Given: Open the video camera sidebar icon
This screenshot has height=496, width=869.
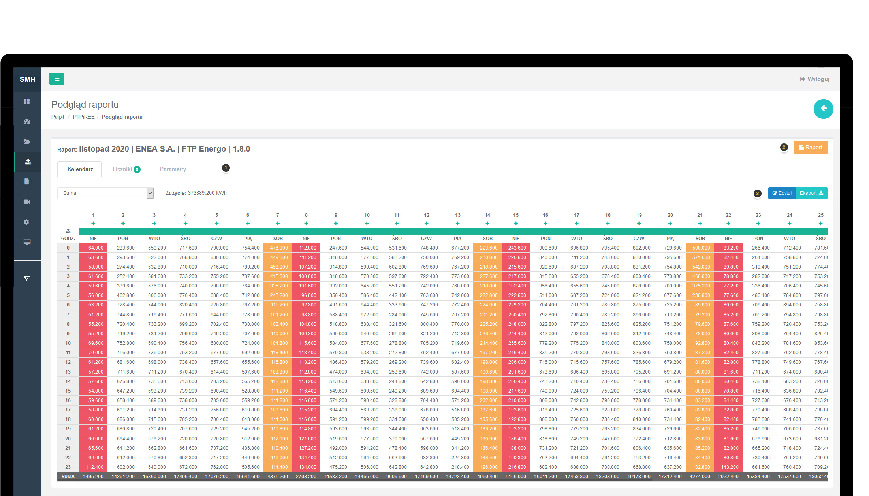Looking at the screenshot, I should [27, 202].
